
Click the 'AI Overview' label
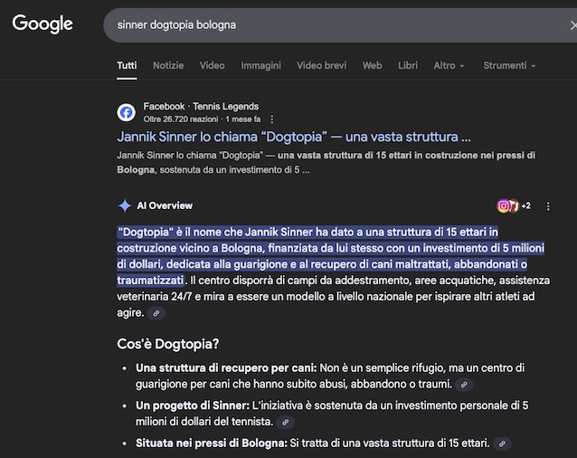click(165, 205)
